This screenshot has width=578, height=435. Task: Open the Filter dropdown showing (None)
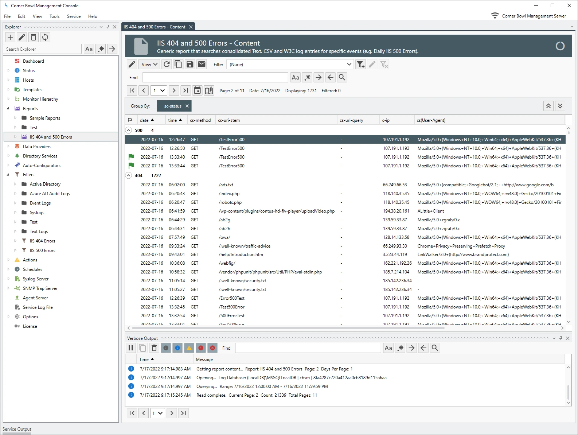tap(290, 65)
